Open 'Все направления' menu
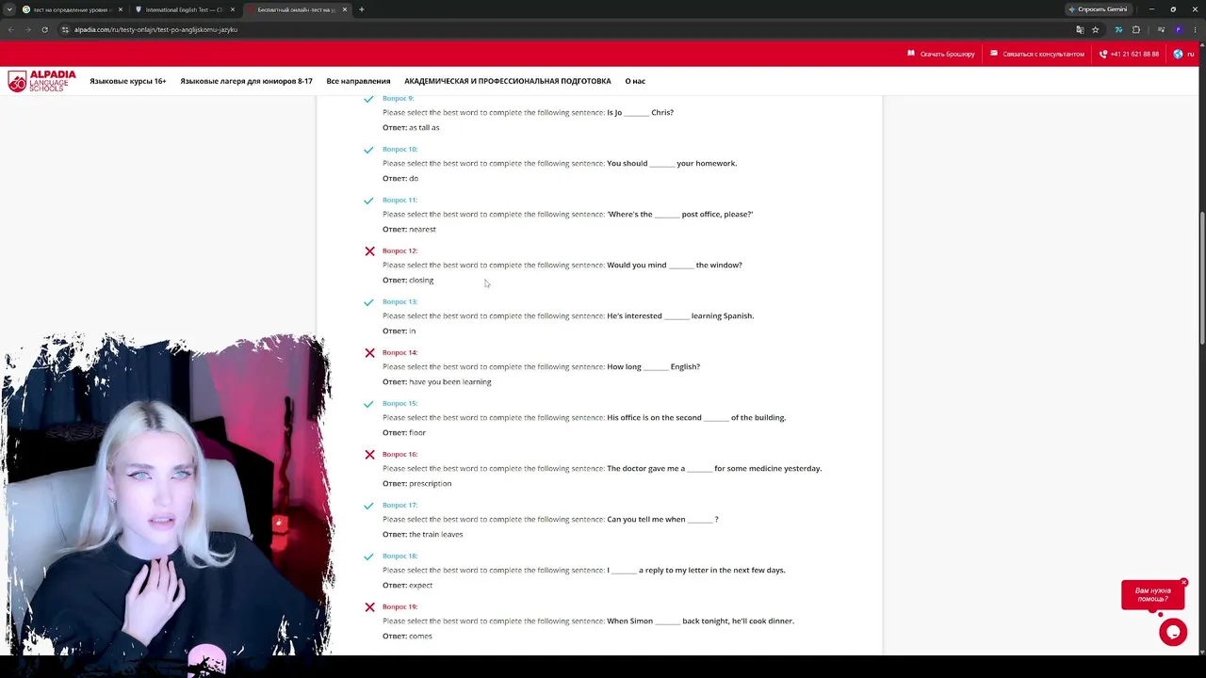This screenshot has width=1206, height=678. click(358, 81)
